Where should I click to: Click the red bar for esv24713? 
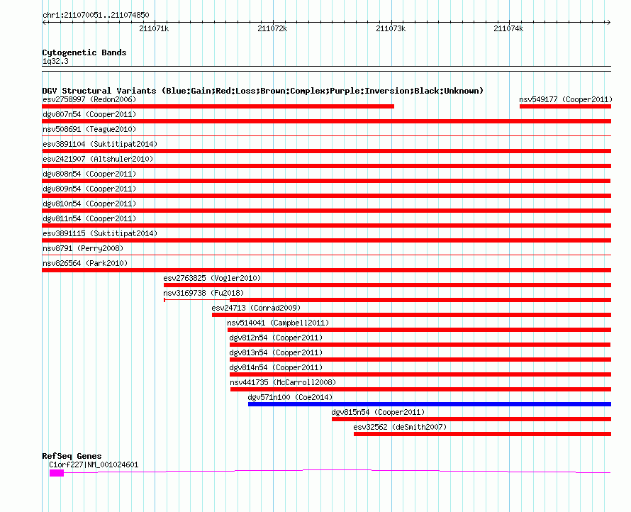pos(412,315)
